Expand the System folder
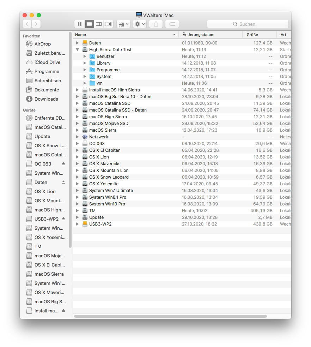The image size is (311, 347). 85,77
